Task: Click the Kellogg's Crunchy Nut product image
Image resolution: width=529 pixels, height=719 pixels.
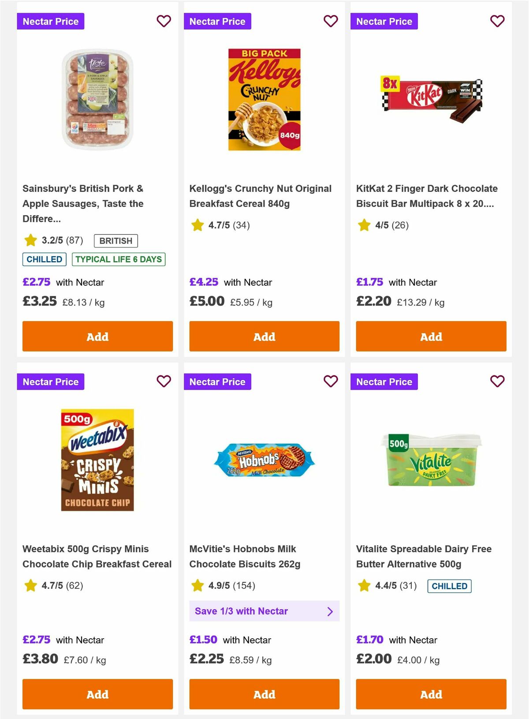Action: coord(264,99)
